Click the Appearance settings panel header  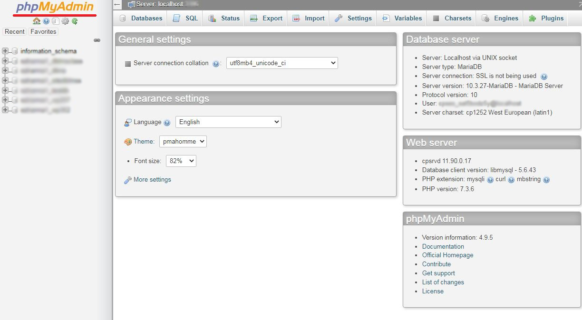[256, 98]
